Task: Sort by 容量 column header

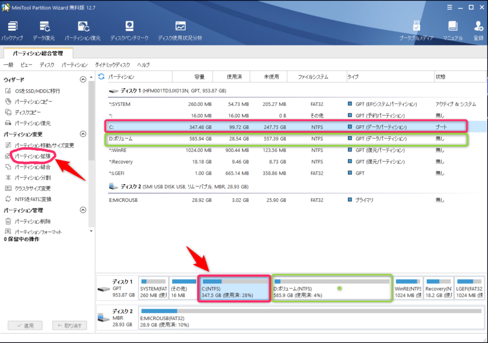Action: tap(192, 77)
